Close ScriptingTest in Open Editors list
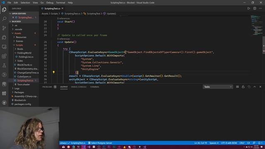The image size is (265, 149). click(x=13, y=17)
